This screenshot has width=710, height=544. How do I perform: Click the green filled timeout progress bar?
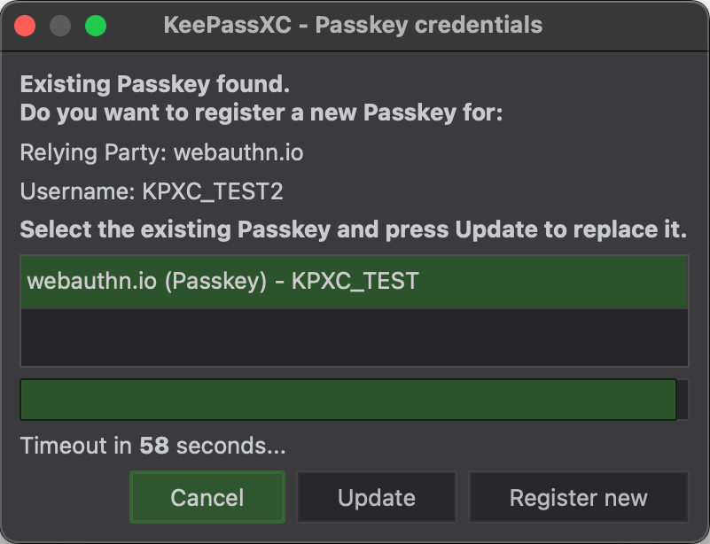point(347,400)
